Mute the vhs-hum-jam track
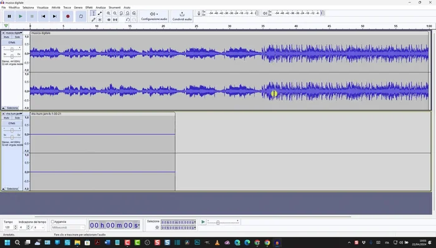436x248 pixels. [6, 117]
